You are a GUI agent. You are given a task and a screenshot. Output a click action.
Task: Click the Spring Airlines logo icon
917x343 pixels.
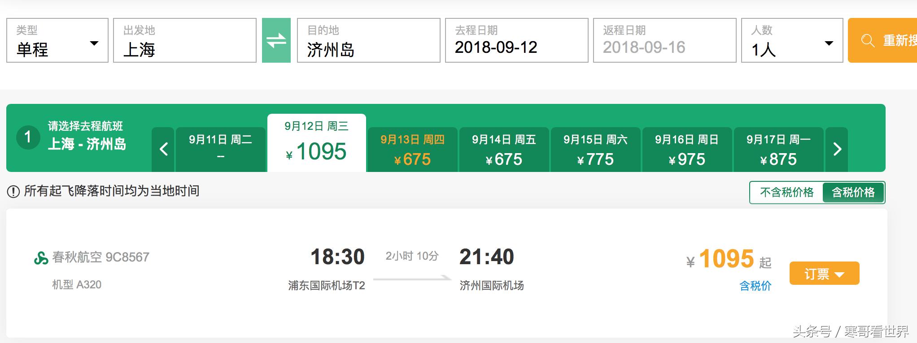pos(41,258)
